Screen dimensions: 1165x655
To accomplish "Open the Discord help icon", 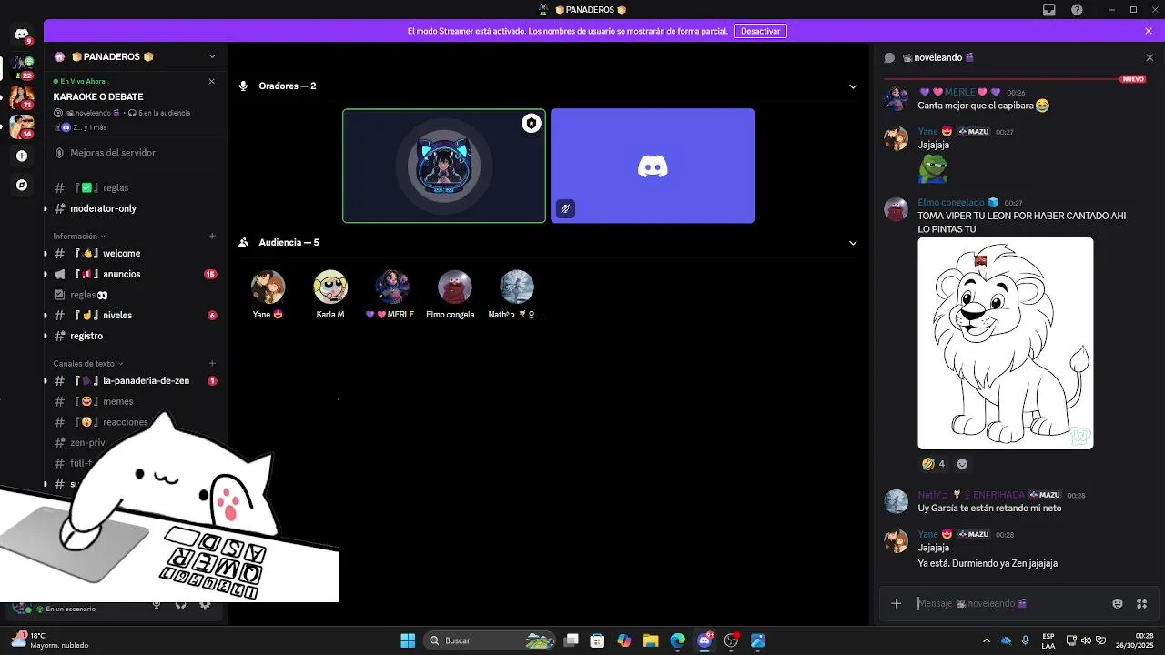I will pyautogui.click(x=1078, y=10).
